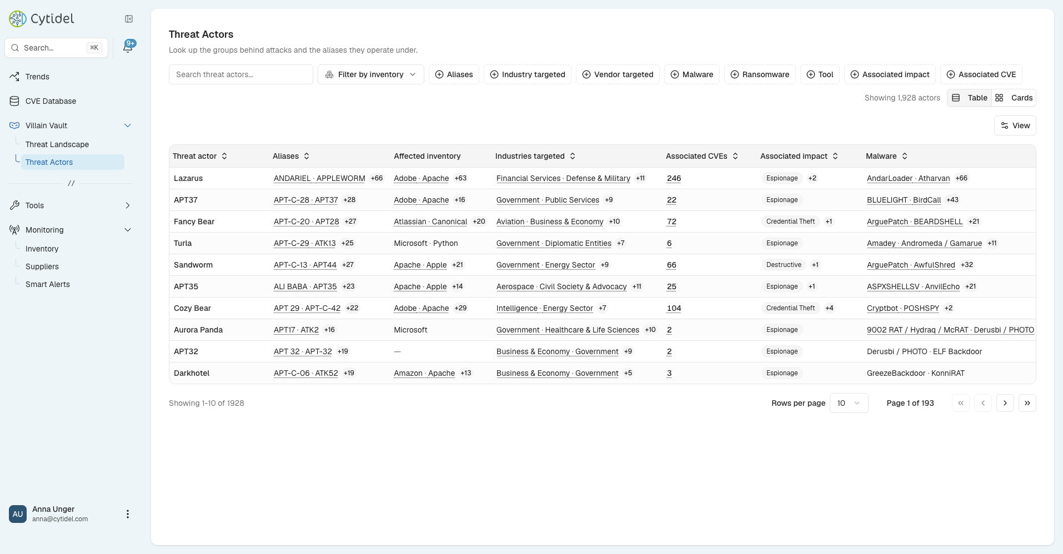Add Malware filter
Screen dimensions: 1063x554
692,74
